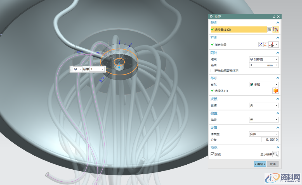Enable the 开放轮廓智能体积 checkbox
Image resolution: width=302 pixels, height=185 pixels.
click(213, 71)
